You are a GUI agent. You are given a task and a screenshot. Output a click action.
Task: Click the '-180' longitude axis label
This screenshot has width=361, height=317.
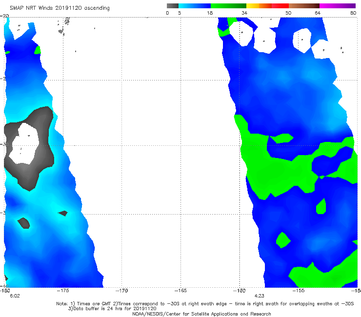[x=5, y=291]
